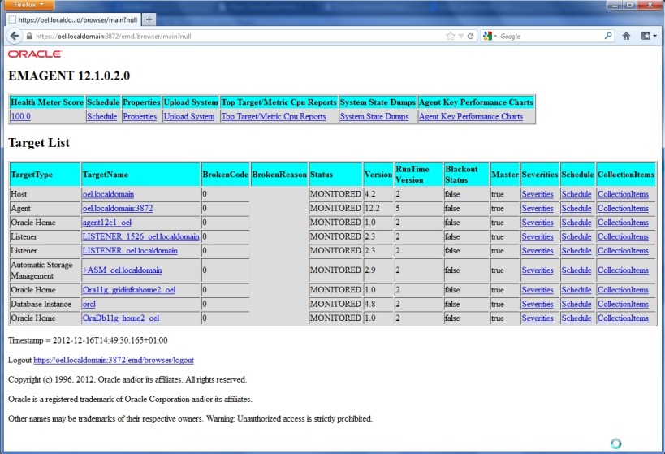665x454 pixels.
Task: Open a new tab with plus button
Action: (x=149, y=19)
